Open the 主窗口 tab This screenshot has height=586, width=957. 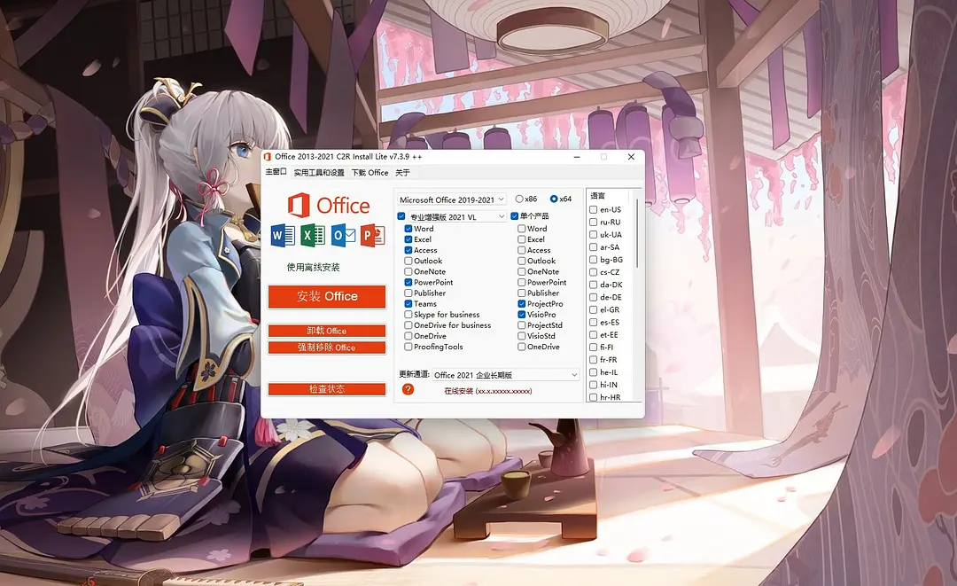pos(276,172)
